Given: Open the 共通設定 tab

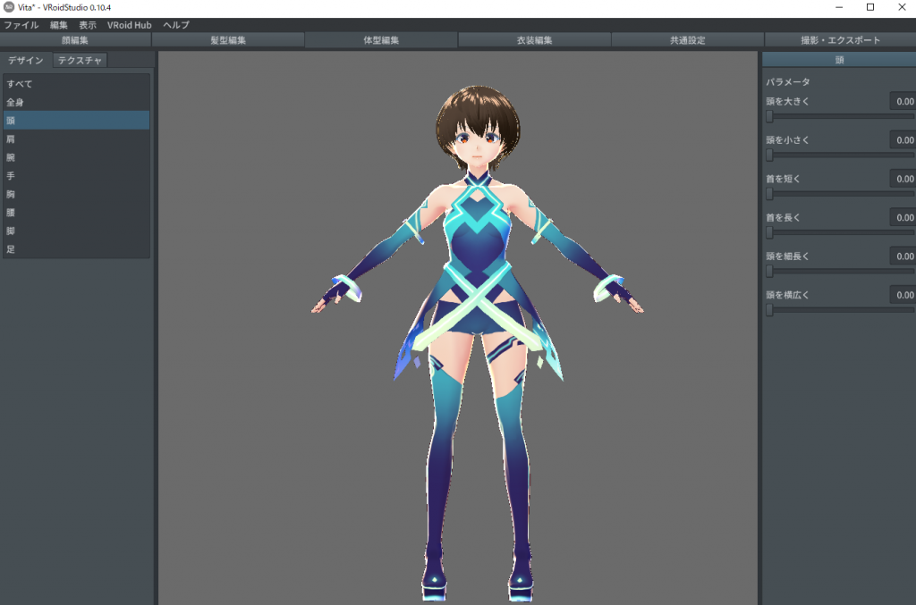Looking at the screenshot, I should tap(687, 40).
